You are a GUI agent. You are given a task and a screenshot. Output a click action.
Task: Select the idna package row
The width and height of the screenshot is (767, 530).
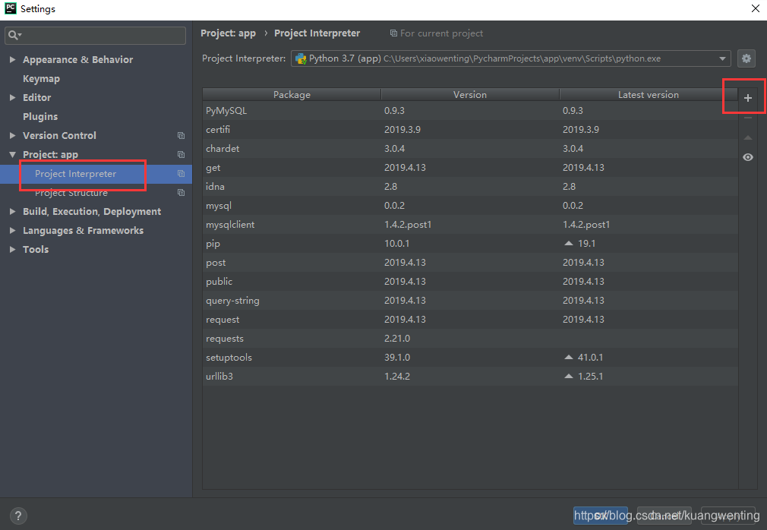(x=470, y=186)
